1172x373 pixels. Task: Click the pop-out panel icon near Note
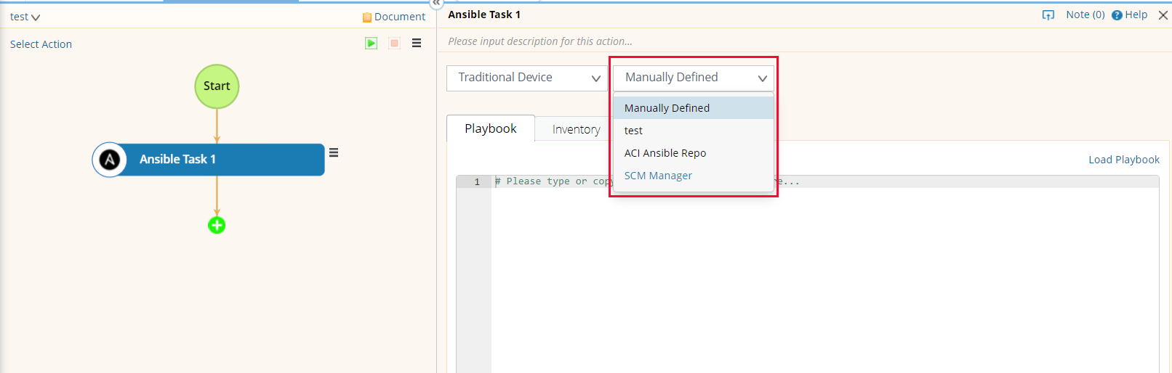(x=1048, y=15)
